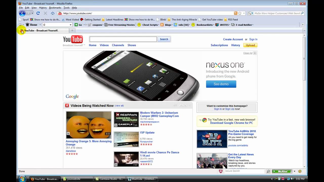324x182 pixels.
Task: Click the Sign In link at top right
Action: pos(253,39)
